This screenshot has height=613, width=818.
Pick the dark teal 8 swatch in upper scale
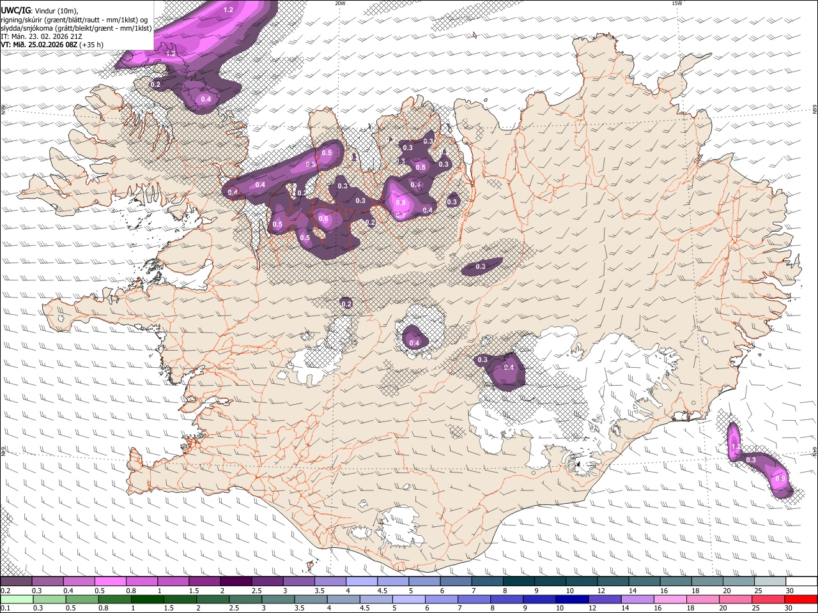tap(518, 582)
